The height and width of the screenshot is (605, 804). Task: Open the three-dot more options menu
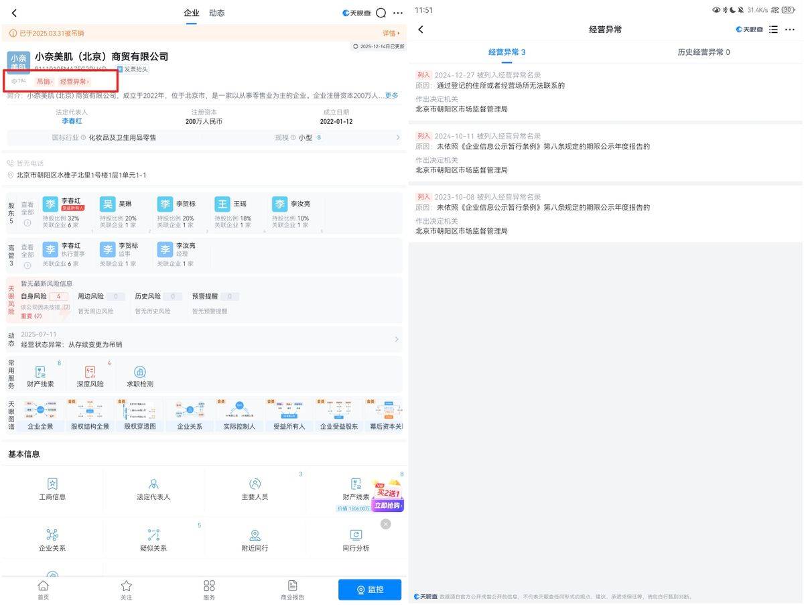398,13
